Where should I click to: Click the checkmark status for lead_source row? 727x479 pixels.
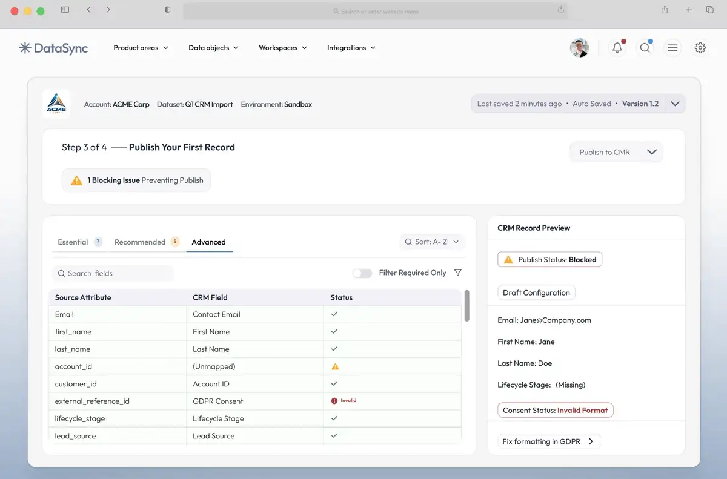coord(334,435)
